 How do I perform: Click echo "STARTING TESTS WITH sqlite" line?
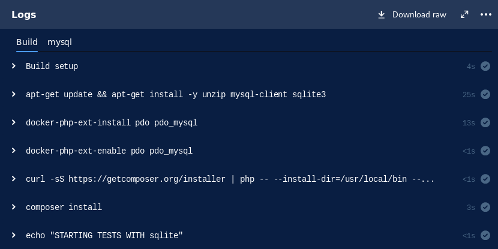point(104,235)
